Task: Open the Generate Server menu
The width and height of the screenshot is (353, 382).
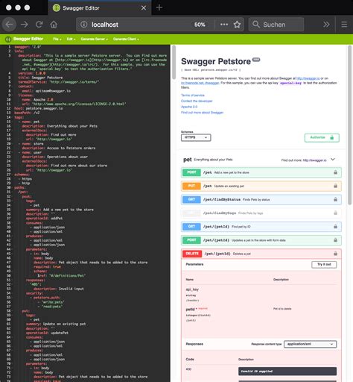Action: tap(95, 39)
